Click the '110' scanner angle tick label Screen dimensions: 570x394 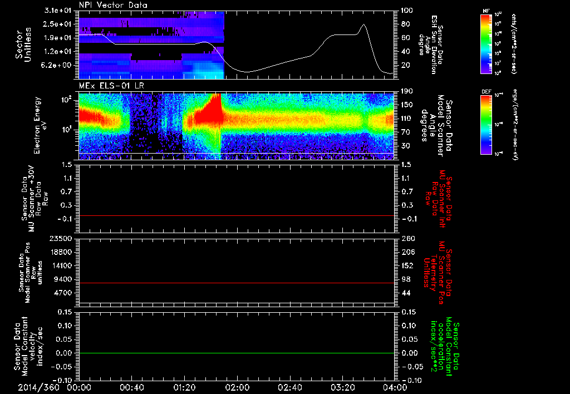click(x=407, y=119)
